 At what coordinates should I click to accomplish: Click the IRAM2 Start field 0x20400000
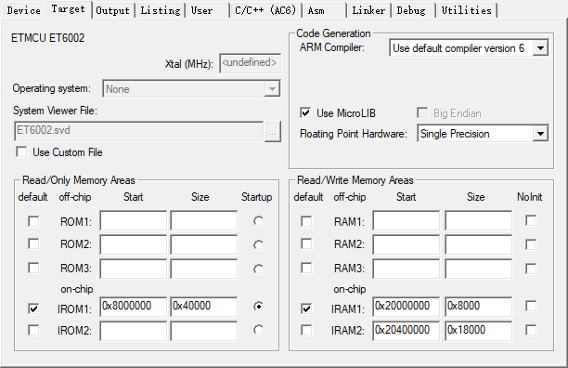click(x=407, y=331)
